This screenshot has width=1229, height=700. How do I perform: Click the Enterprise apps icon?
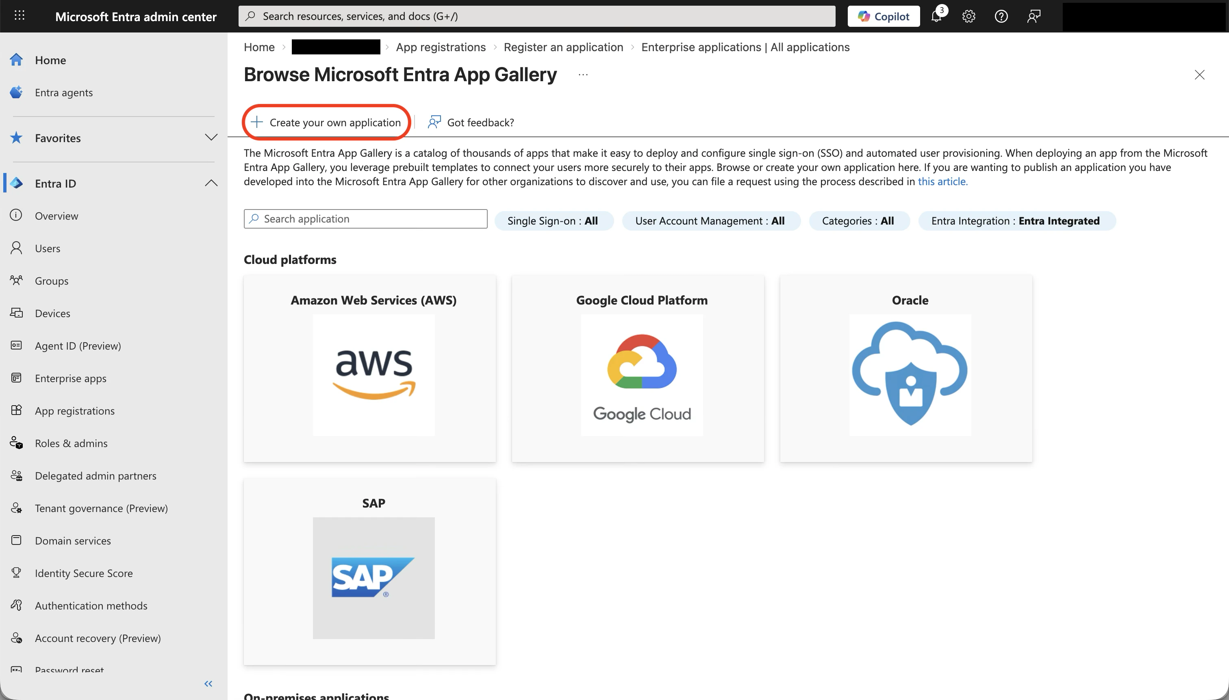pos(16,378)
